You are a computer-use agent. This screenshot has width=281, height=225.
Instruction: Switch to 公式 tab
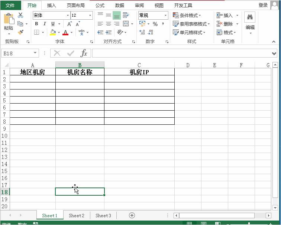(100, 5)
